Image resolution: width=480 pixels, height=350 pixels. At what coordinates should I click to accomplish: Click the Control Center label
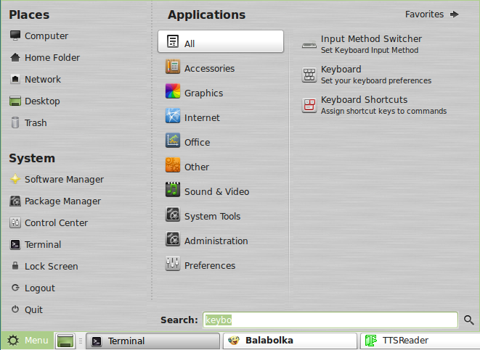(56, 223)
